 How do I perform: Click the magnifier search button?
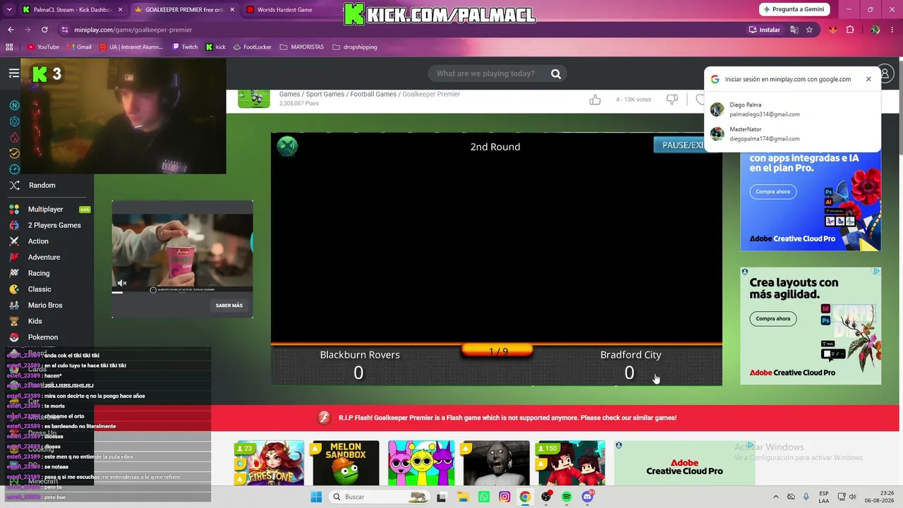click(556, 73)
